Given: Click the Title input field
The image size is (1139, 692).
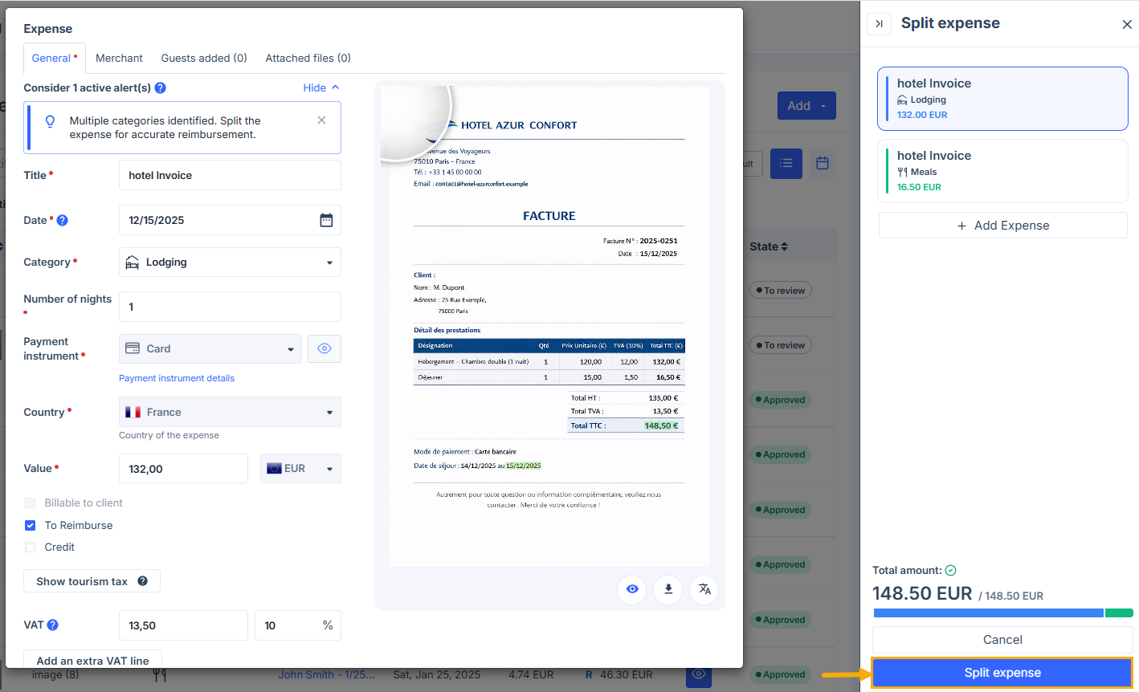Looking at the screenshot, I should (230, 175).
